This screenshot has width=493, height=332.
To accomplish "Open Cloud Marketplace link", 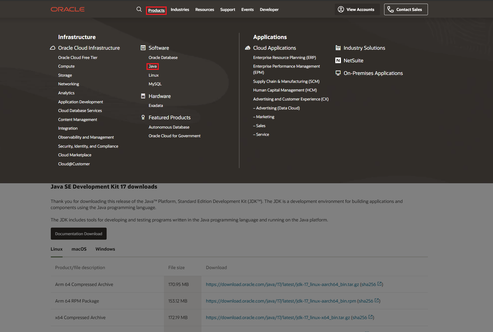I will click(75, 155).
